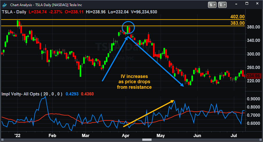Click the 0.9000 volatility axis label
This screenshot has height=142, width=263.
tap(253, 99)
